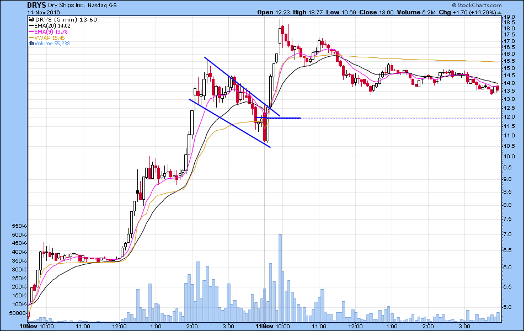
Task: Click the 450K volume axis label
Action: click(19, 244)
